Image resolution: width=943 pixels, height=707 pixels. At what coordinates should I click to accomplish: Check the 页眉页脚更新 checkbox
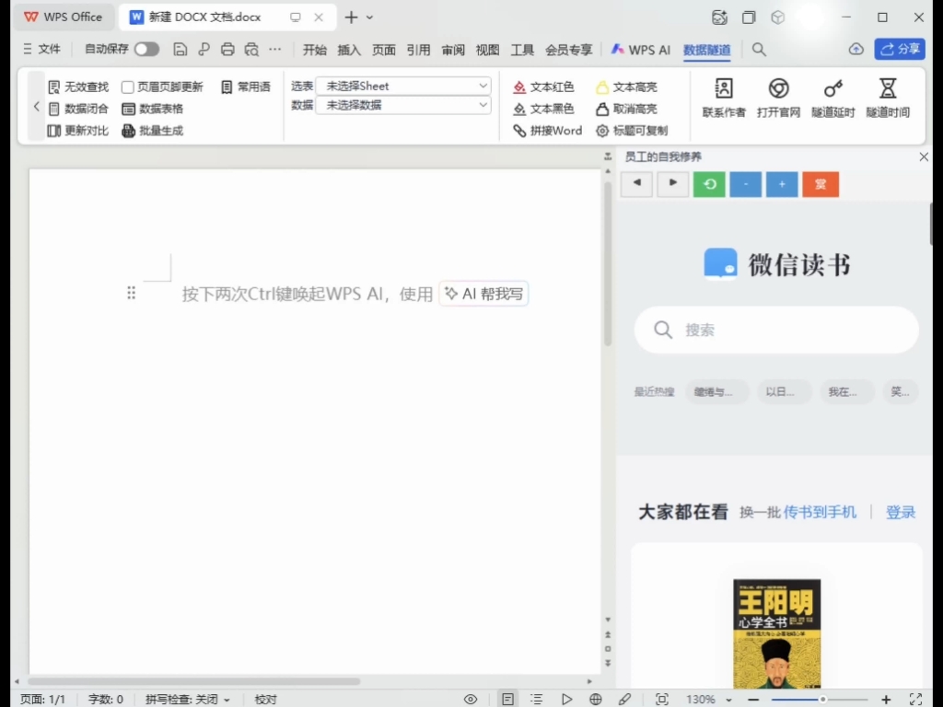(x=127, y=87)
